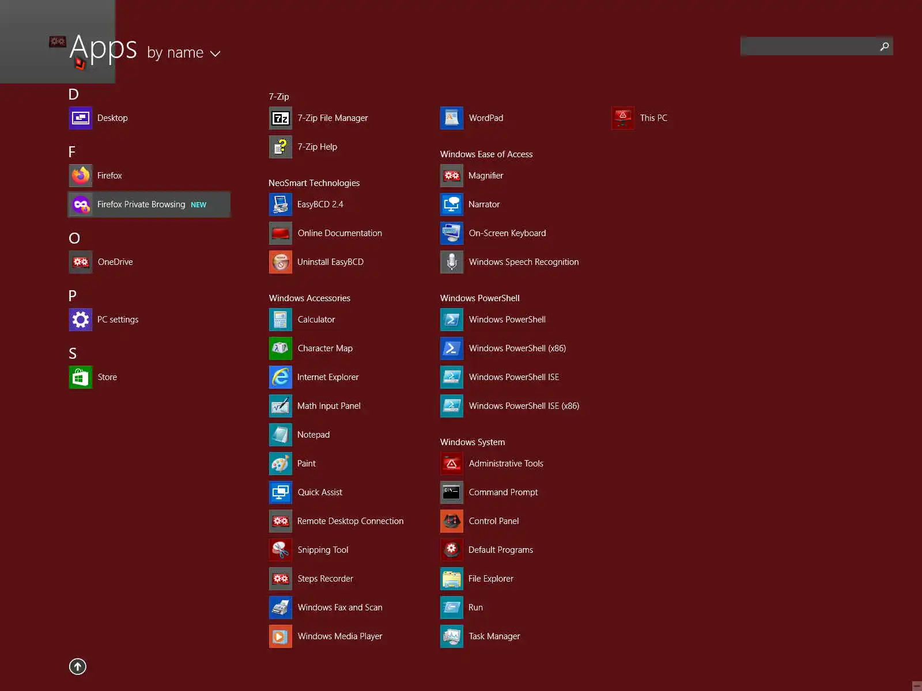The height and width of the screenshot is (691, 922).
Task: Open Firefox Private Browsing icon
Action: (x=81, y=204)
